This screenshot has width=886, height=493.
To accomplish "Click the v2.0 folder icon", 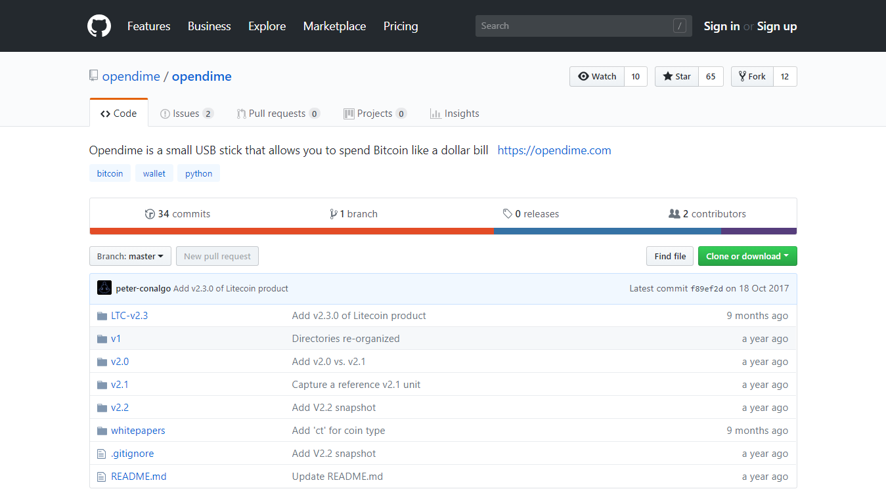I will click(102, 362).
